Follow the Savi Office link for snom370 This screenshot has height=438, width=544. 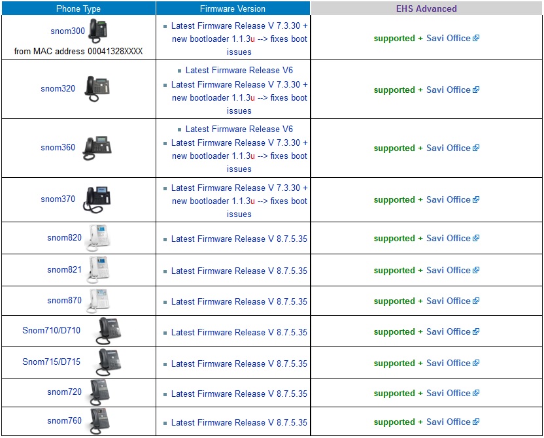(452, 200)
